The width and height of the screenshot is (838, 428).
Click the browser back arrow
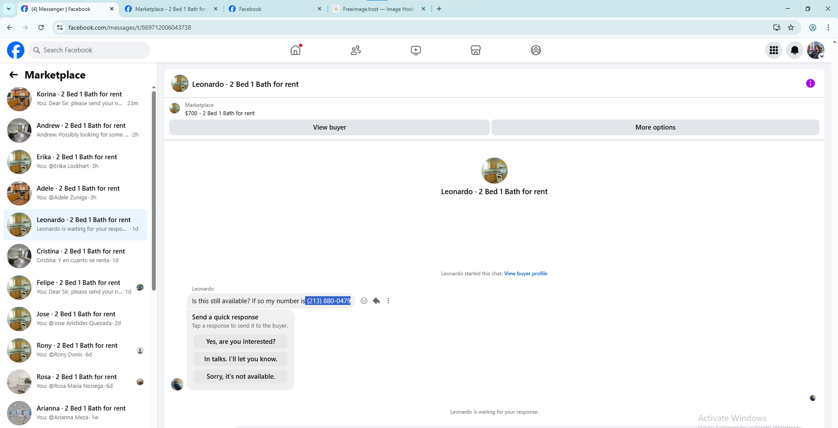point(10,27)
